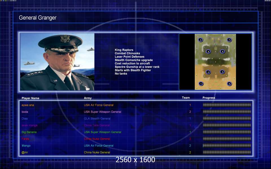The width and height of the screenshot is (271, 169).
Task: Click anek manga's loading progress bar
Action: pos(227,125)
